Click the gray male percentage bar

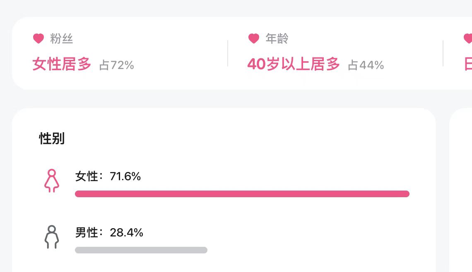click(x=141, y=250)
